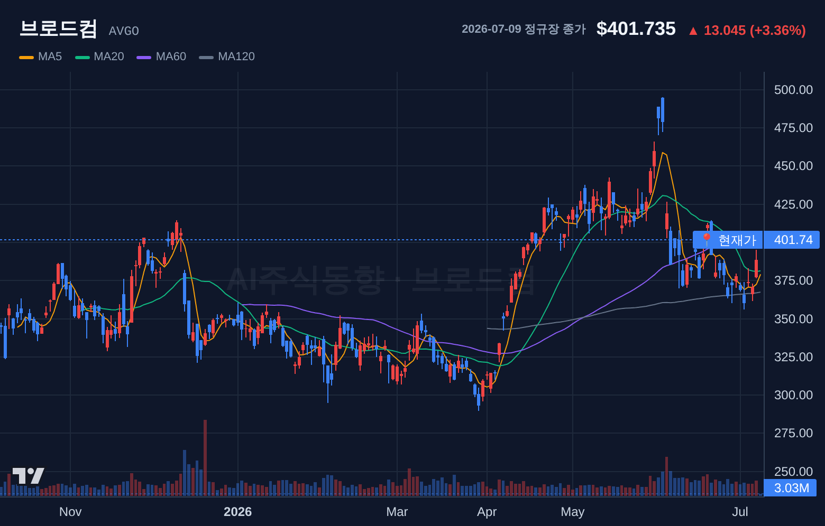This screenshot has width=825, height=526.
Task: Select the MA20 legend label
Action: 109,57
